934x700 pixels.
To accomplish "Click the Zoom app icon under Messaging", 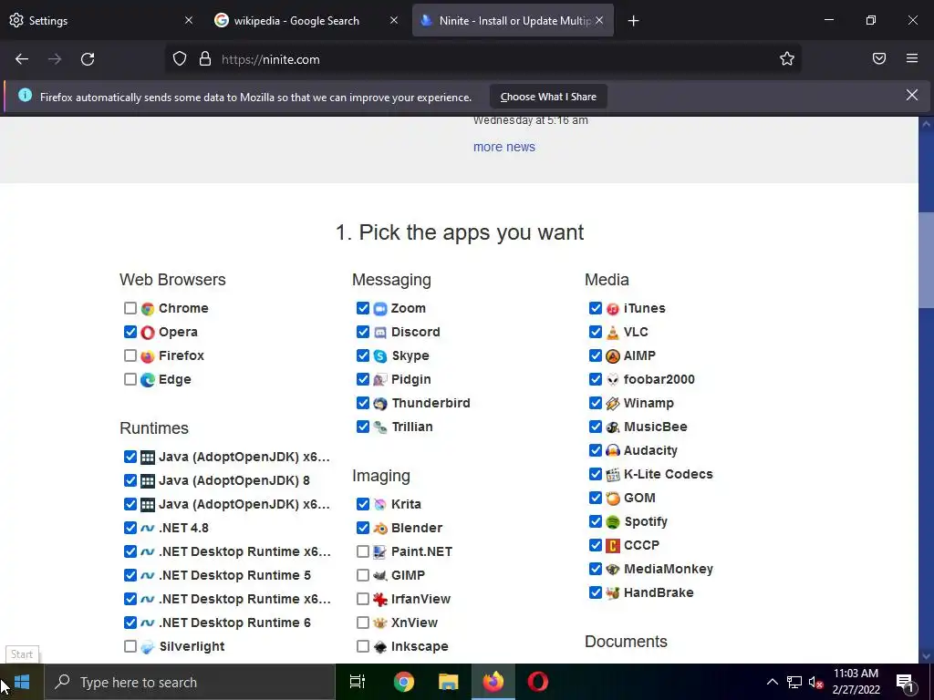I will click(380, 308).
